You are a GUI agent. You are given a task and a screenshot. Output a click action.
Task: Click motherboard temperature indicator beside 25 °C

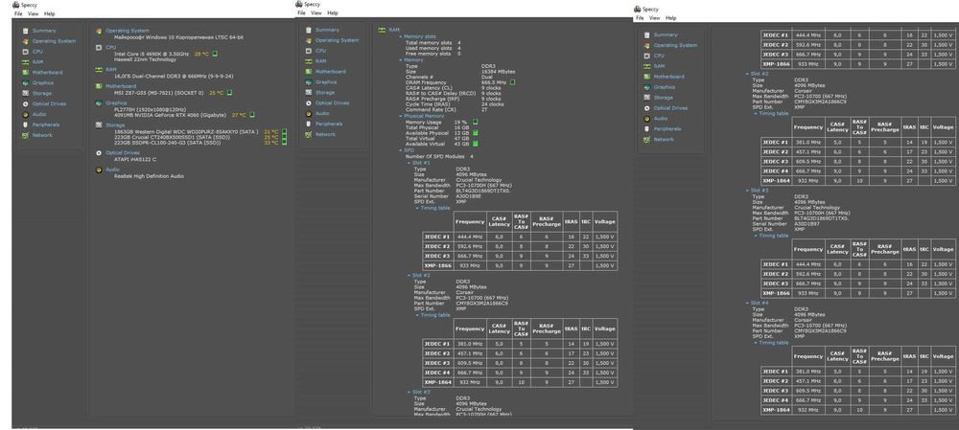(229, 93)
